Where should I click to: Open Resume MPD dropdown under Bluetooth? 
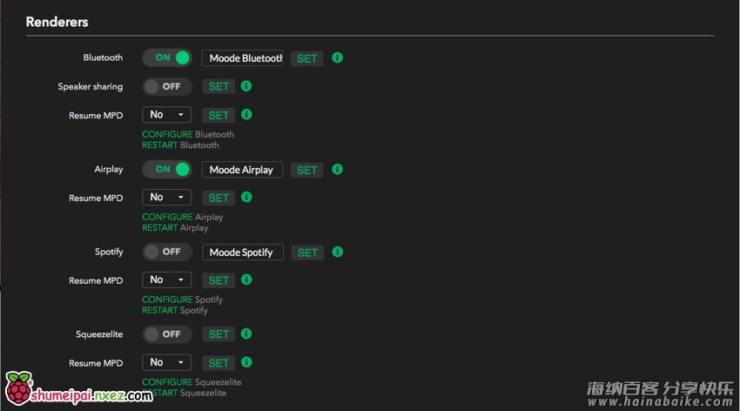(166, 115)
